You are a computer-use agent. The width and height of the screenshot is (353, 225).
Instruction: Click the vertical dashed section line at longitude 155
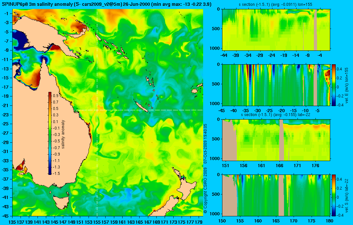(97, 113)
